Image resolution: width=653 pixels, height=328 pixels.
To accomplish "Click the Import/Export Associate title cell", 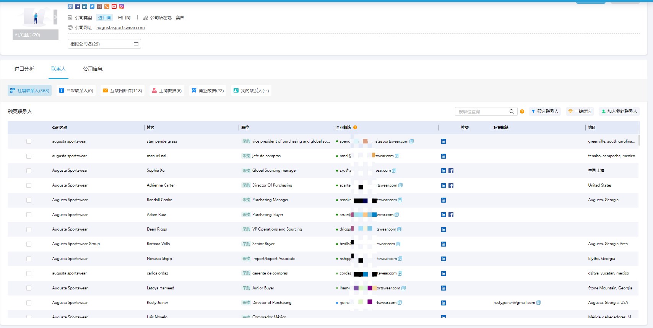I will [274, 259].
